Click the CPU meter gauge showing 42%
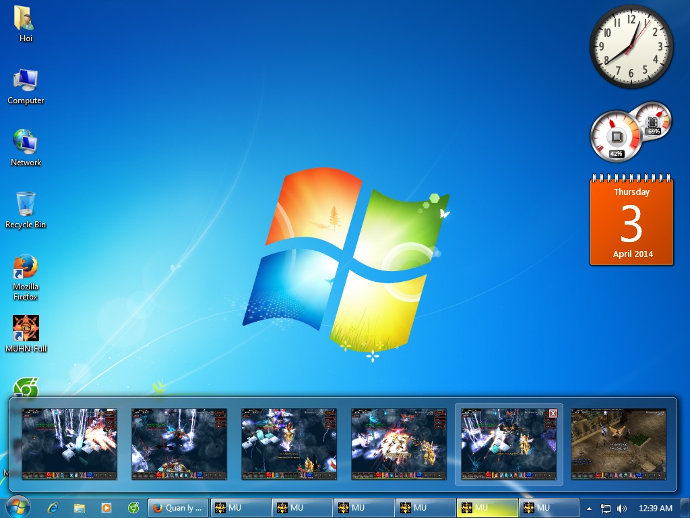Viewport: 690px width, 518px height. coord(616,136)
